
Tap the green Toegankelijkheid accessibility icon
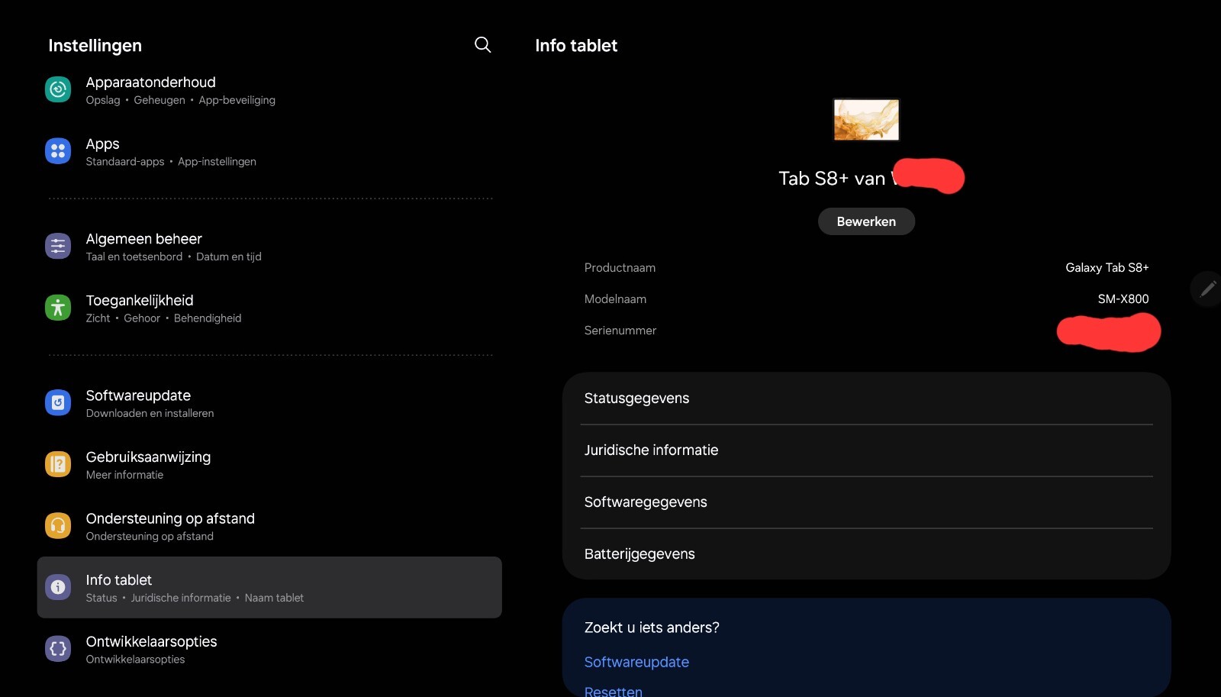coord(58,308)
